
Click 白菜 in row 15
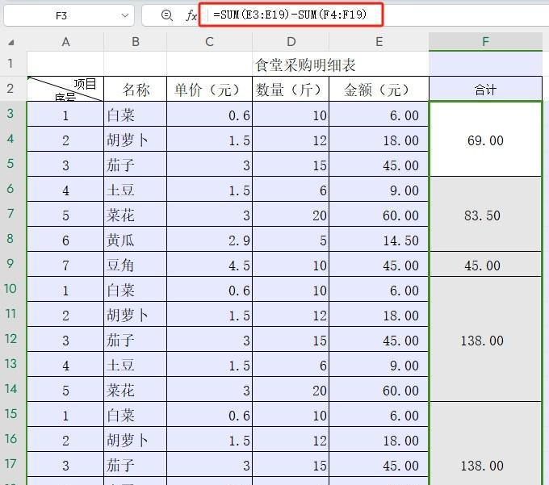click(x=136, y=415)
